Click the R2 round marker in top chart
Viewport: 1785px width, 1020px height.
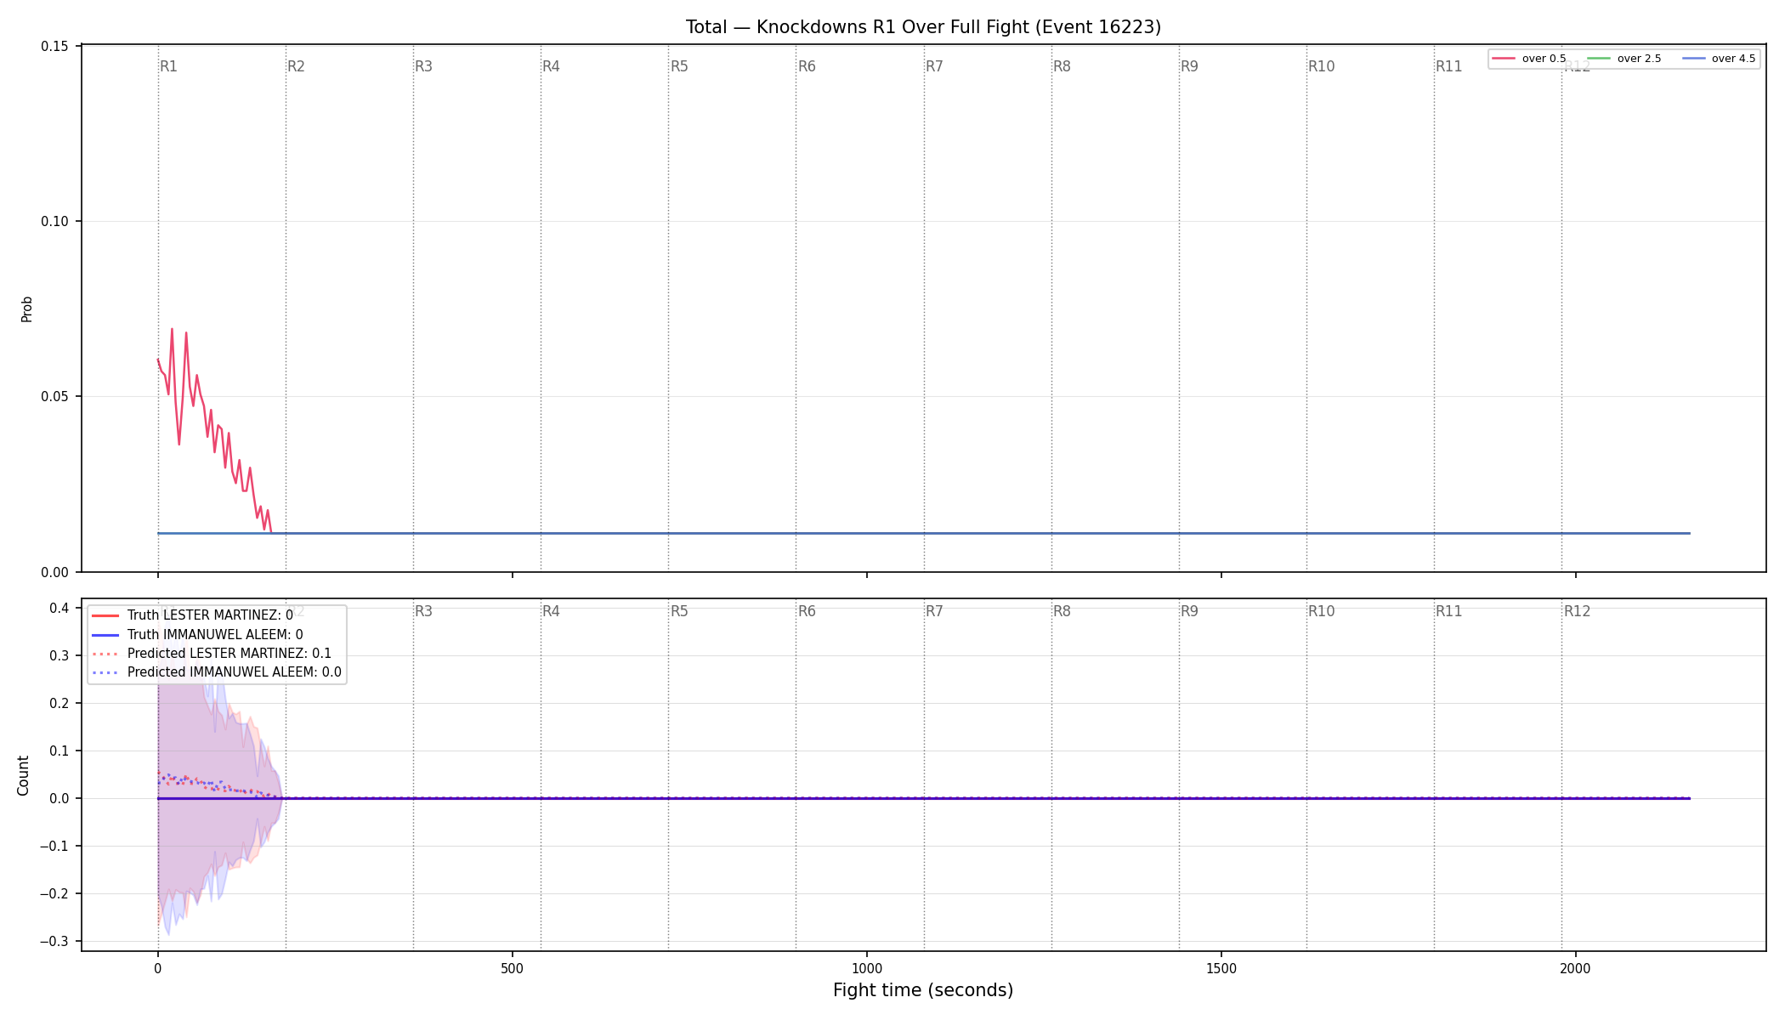(296, 66)
